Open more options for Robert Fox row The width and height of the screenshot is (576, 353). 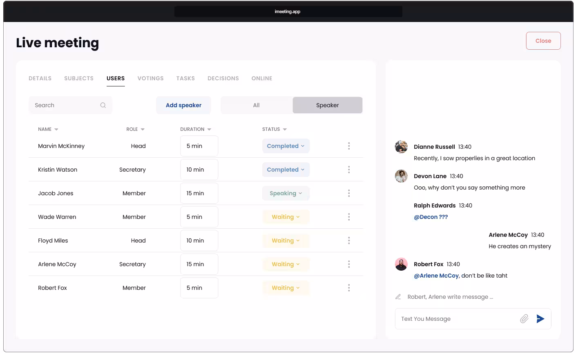[349, 288]
